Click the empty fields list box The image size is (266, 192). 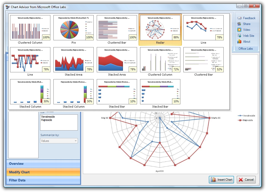pyautogui.click(x=23, y=135)
